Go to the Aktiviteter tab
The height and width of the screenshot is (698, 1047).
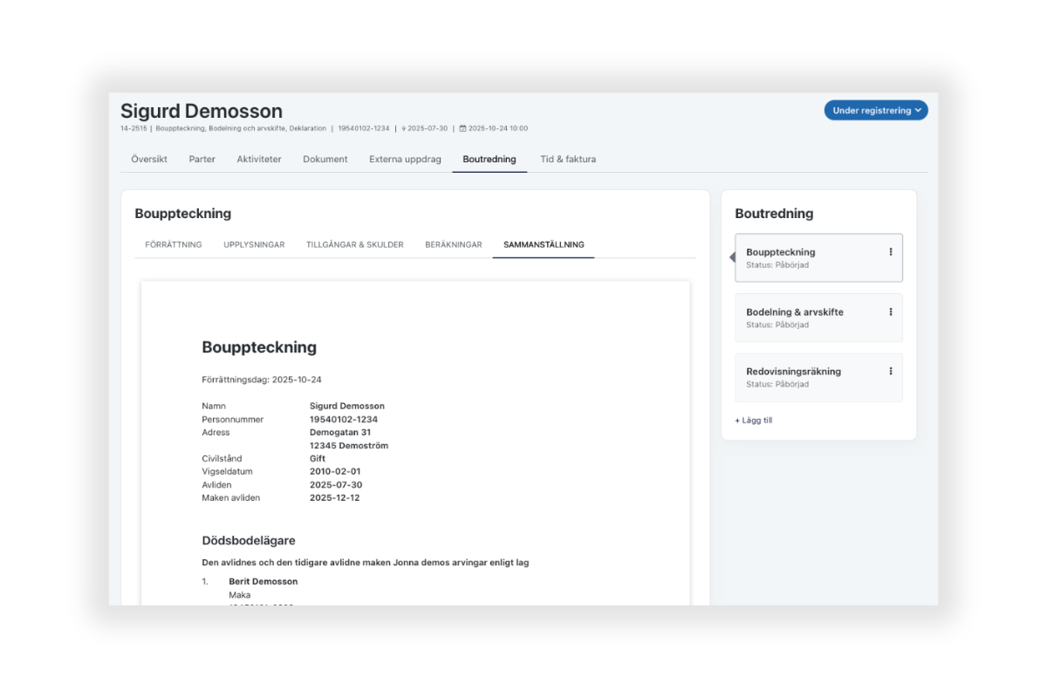point(259,160)
